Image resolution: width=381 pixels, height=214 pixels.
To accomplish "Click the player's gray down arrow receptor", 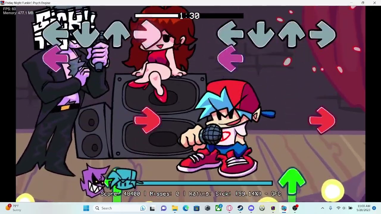I will click(261, 34).
